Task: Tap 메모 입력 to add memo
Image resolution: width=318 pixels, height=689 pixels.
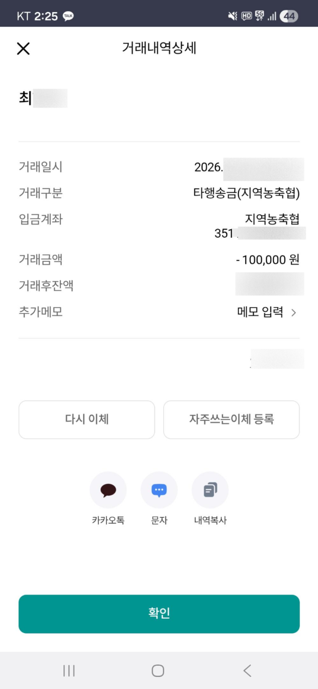Action: coord(260,312)
